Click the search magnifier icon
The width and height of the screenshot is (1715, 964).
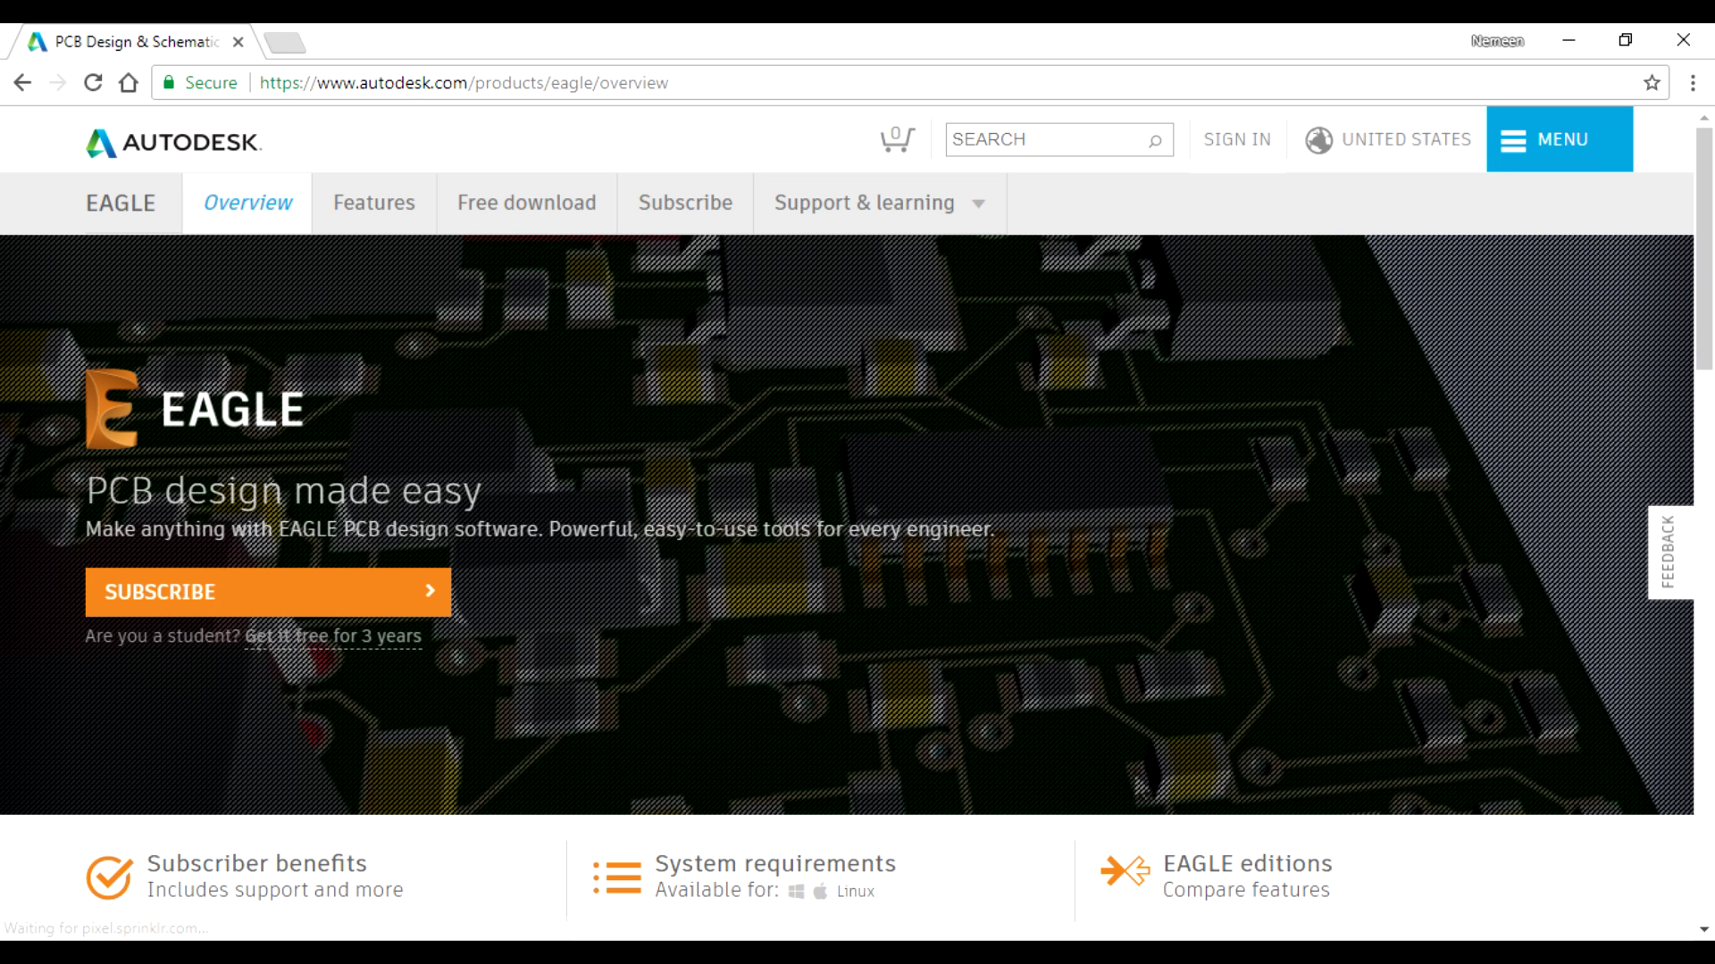coord(1155,140)
